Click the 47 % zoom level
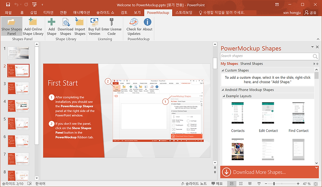Viewport: 322px width, 187px height. coord(307,184)
